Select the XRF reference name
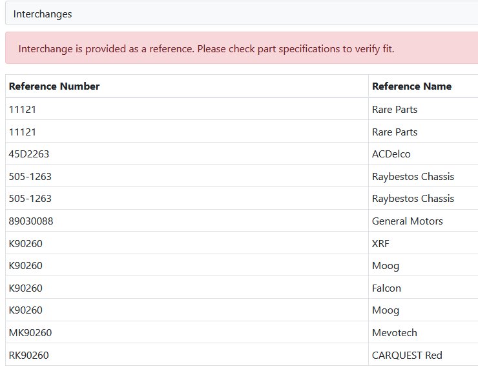478x371 pixels. tap(380, 243)
